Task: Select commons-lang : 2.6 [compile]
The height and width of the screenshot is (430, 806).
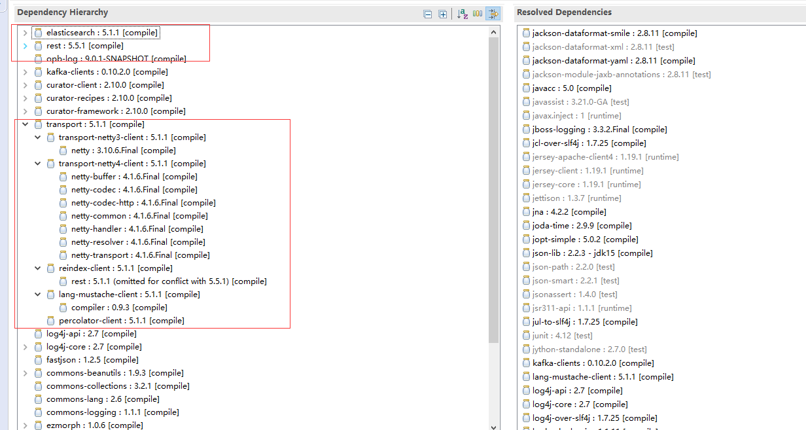Action: click(x=103, y=399)
